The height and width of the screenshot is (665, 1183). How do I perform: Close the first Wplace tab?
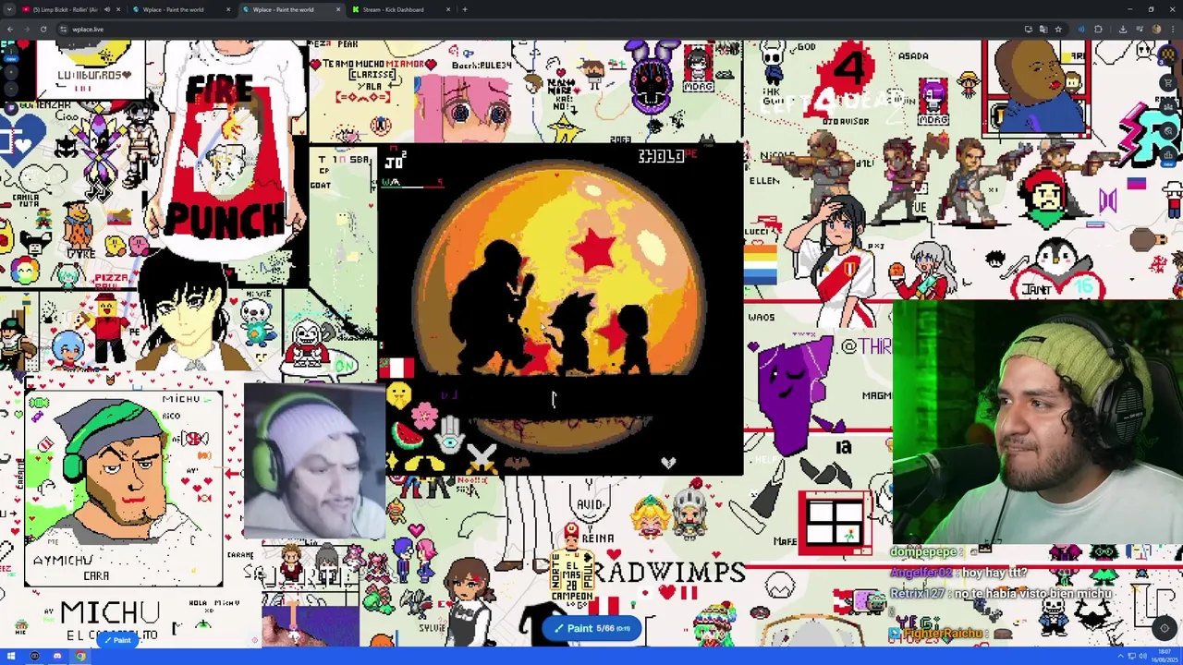pyautogui.click(x=228, y=9)
